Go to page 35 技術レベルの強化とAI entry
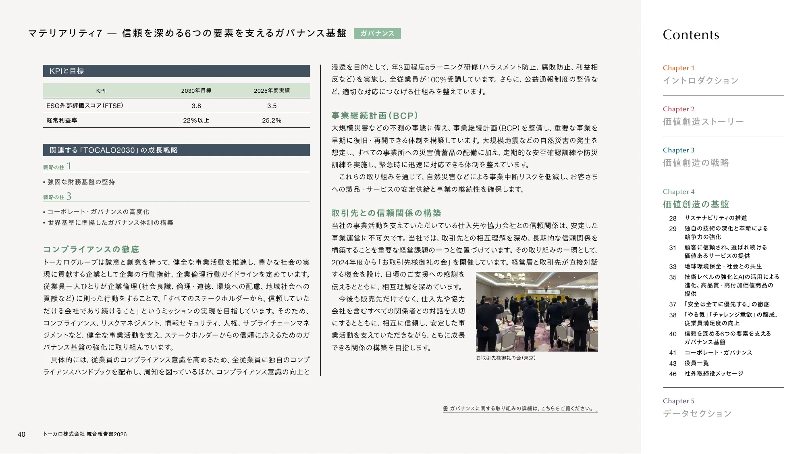The height and width of the screenshot is (454, 806). click(724, 285)
